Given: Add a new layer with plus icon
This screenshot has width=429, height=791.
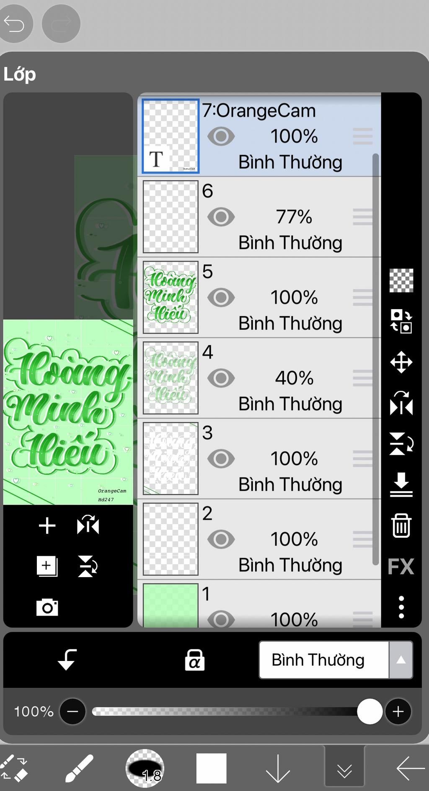Looking at the screenshot, I should 47,526.
